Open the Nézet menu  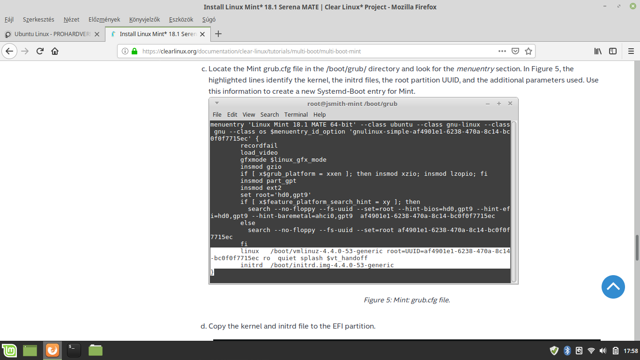71,20
